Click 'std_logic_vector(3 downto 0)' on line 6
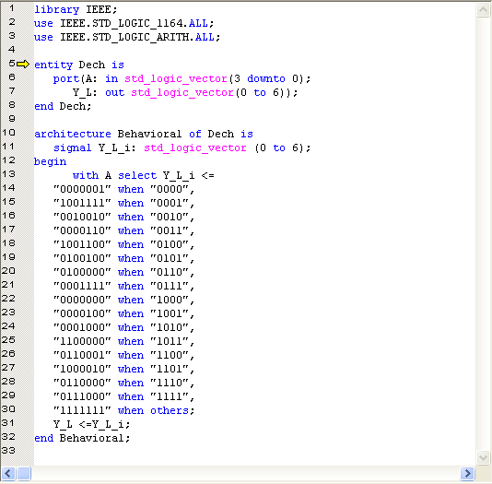The height and width of the screenshot is (484, 492). coord(214,78)
